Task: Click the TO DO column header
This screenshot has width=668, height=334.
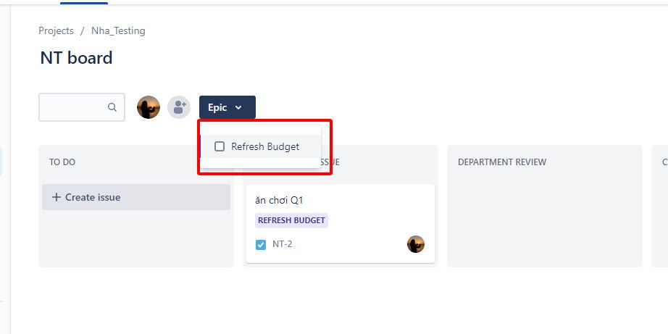Action: pyautogui.click(x=62, y=162)
